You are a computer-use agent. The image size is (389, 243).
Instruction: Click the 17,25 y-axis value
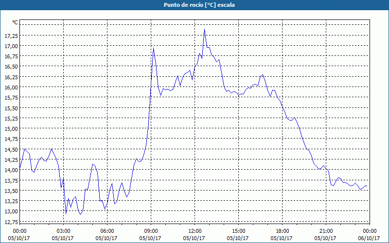tap(11, 35)
